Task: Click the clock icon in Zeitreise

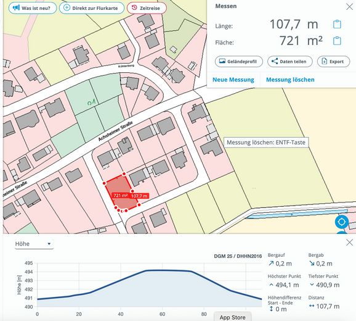Action: [134, 7]
